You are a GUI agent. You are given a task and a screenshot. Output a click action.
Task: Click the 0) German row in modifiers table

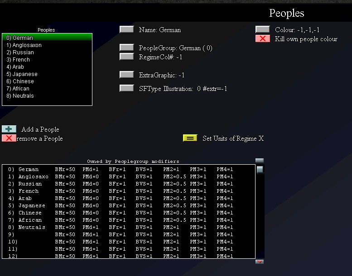click(129, 169)
